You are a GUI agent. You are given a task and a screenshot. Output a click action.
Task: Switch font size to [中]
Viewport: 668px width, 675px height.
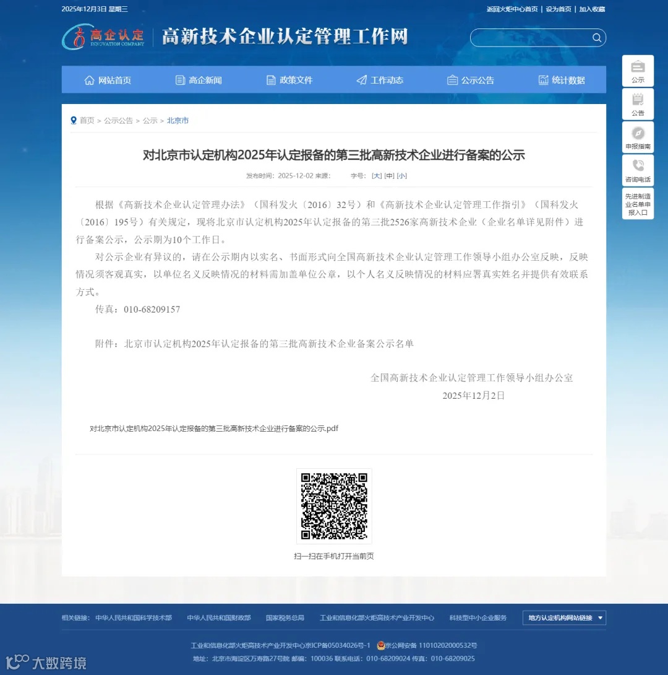tap(389, 176)
